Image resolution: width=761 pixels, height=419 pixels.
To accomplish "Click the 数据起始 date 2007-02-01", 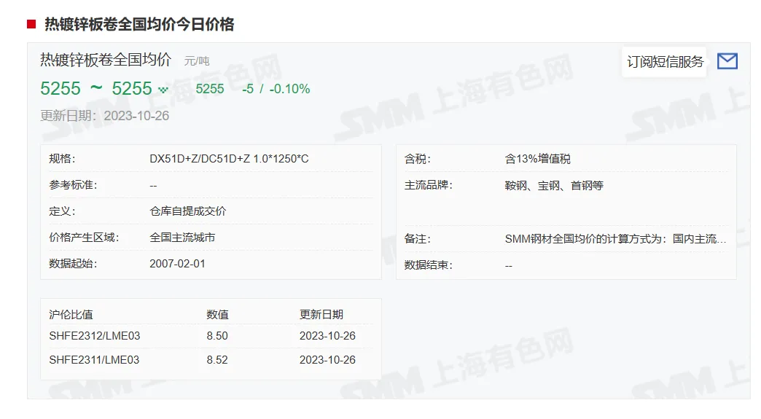I will coord(177,264).
